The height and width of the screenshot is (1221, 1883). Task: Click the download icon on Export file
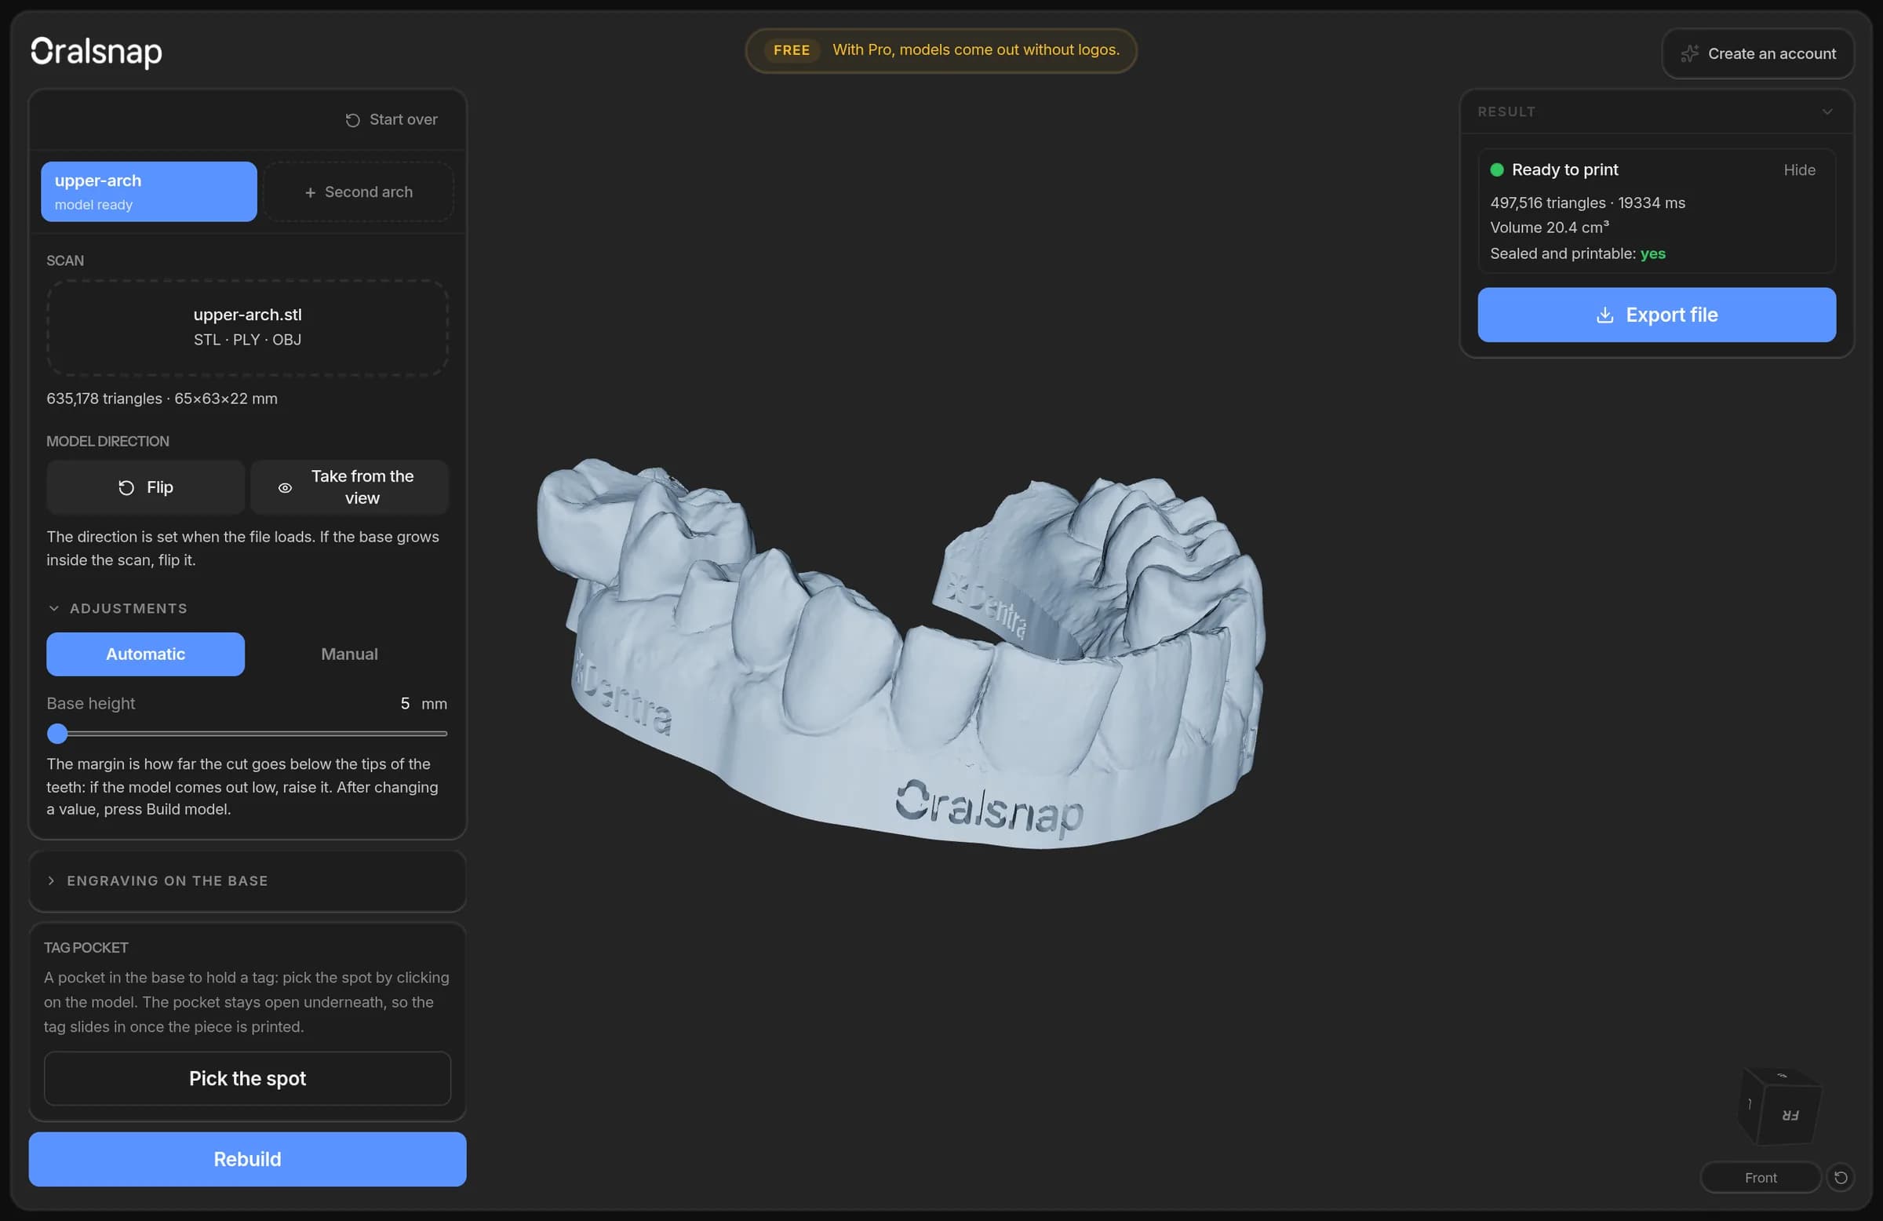(x=1605, y=315)
